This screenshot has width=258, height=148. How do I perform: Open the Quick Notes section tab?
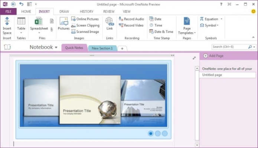click(x=74, y=48)
